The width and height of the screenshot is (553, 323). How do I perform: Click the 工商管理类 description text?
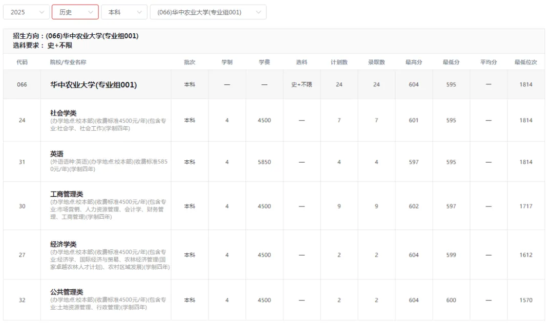[x=108, y=210]
